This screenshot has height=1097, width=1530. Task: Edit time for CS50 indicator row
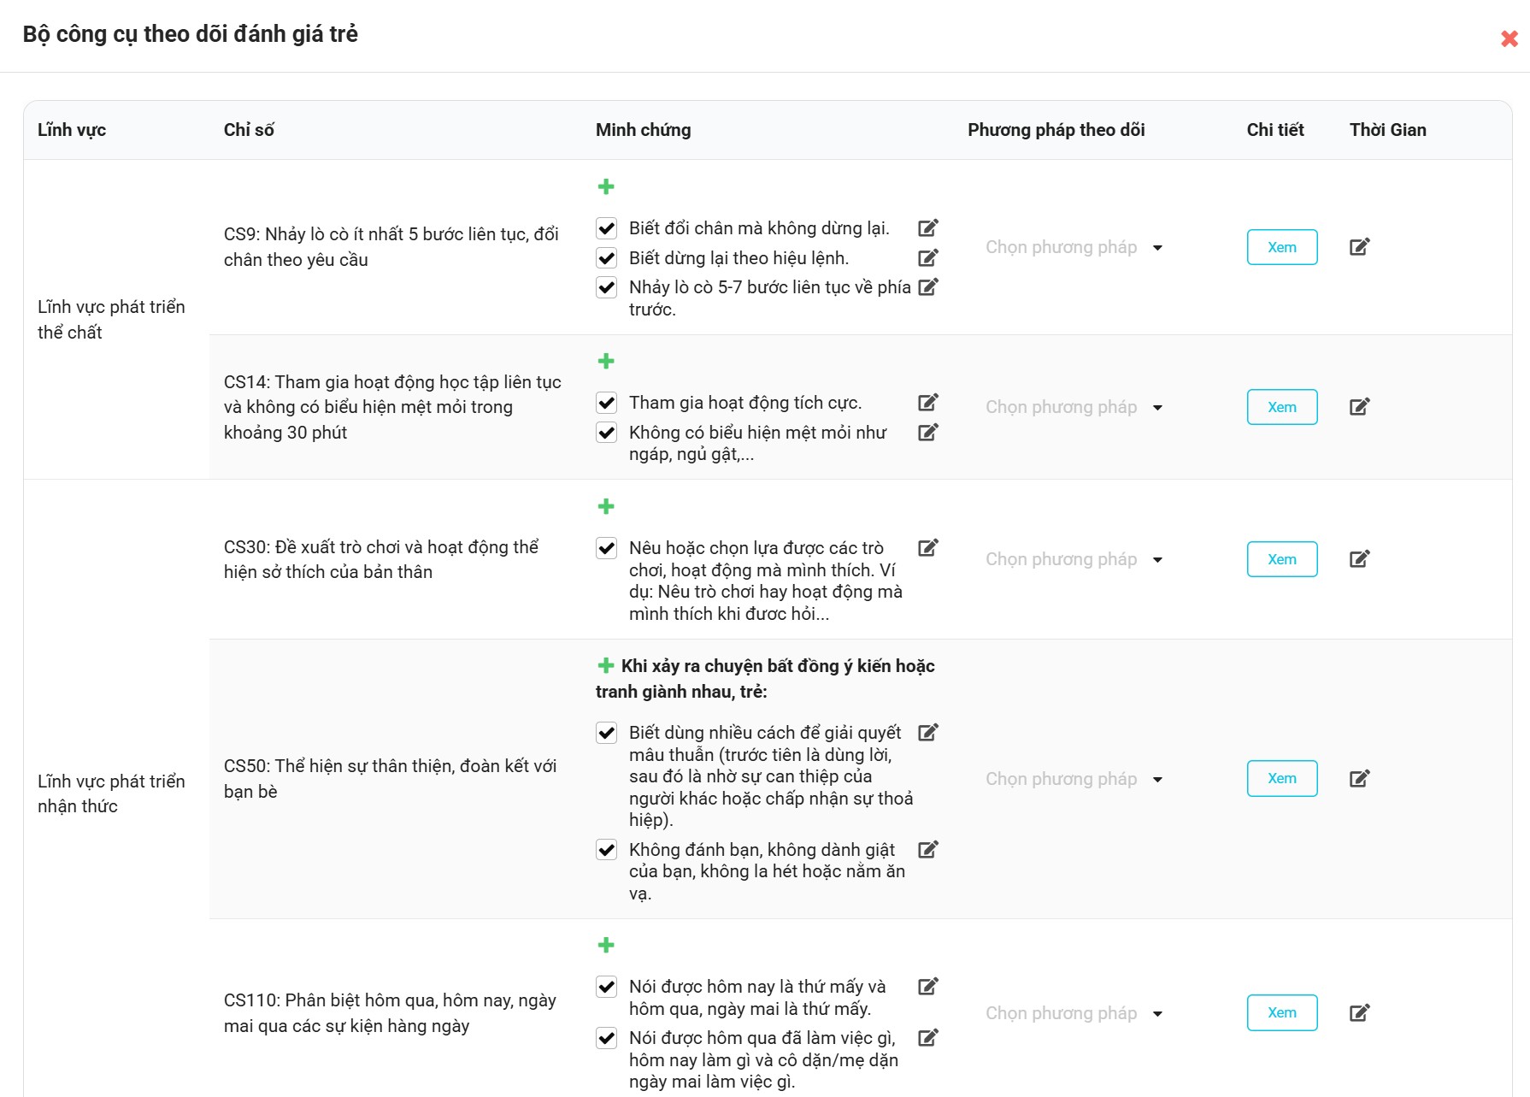[1359, 779]
